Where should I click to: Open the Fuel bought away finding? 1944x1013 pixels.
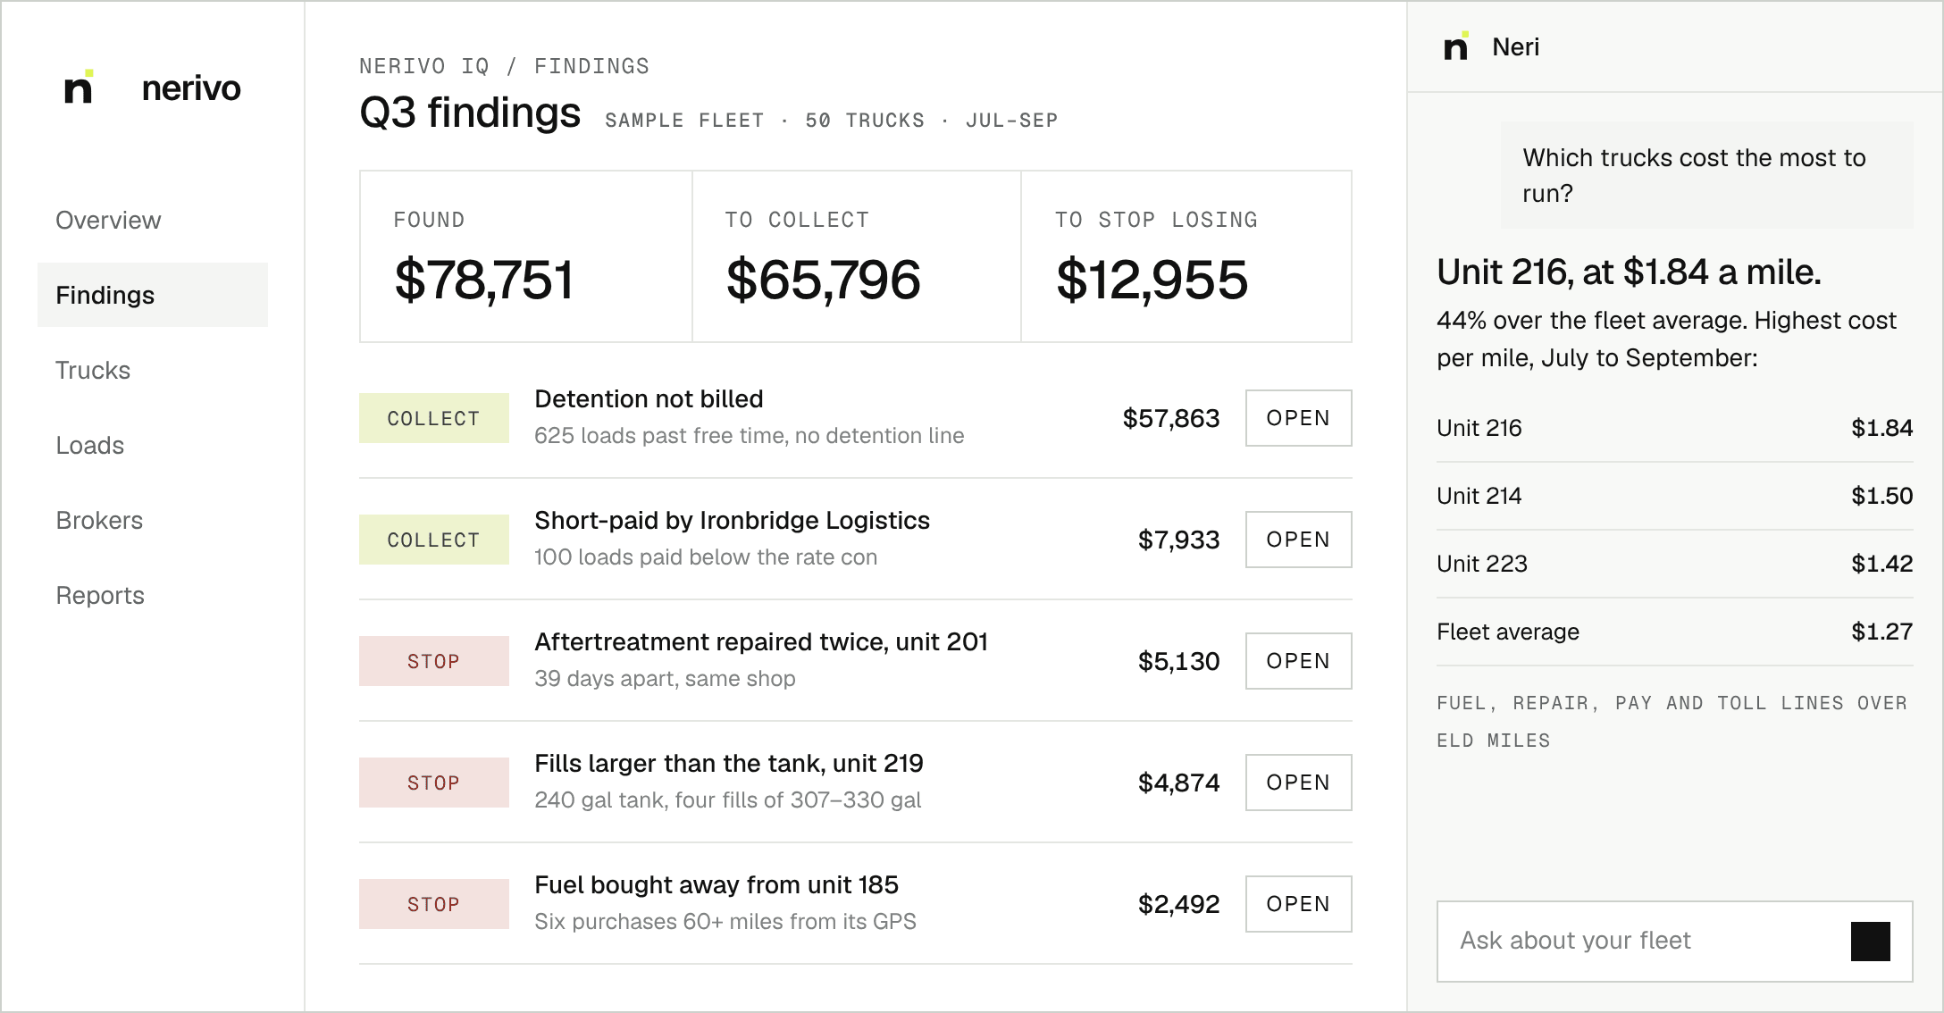1298,904
